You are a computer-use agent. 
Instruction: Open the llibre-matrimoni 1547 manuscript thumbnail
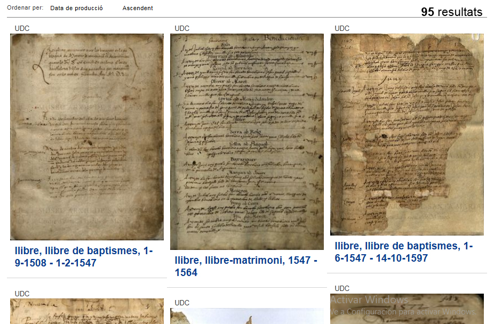[x=247, y=142]
